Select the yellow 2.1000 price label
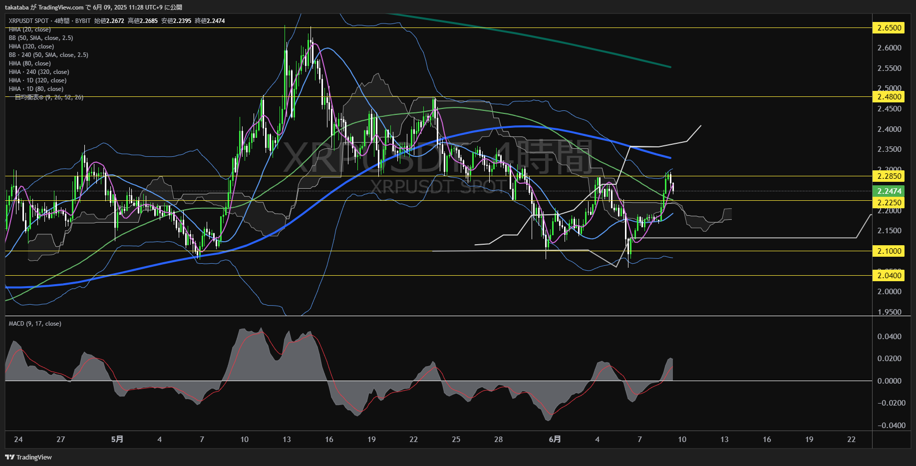 tap(889, 251)
